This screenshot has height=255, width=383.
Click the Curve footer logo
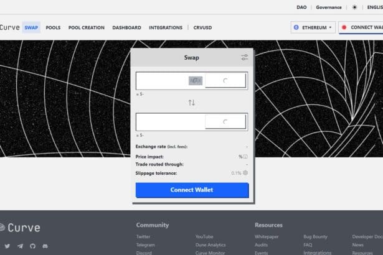[20, 228]
